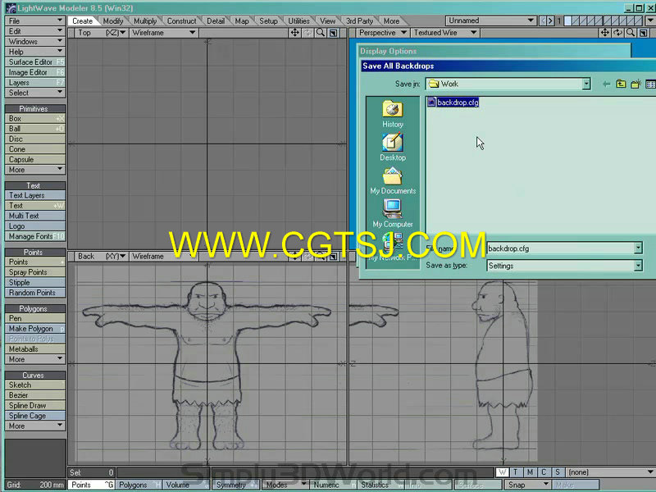Screen dimensions: 656x492
Task: Select the Capsule primitive tool
Action: pos(35,159)
